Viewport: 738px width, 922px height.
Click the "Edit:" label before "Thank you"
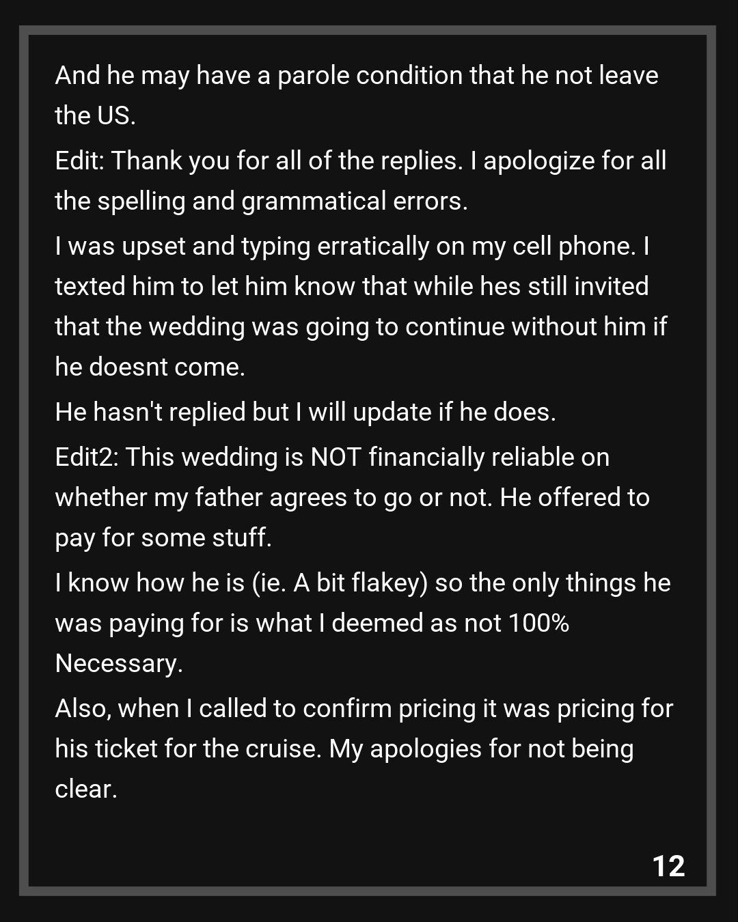[79, 160]
